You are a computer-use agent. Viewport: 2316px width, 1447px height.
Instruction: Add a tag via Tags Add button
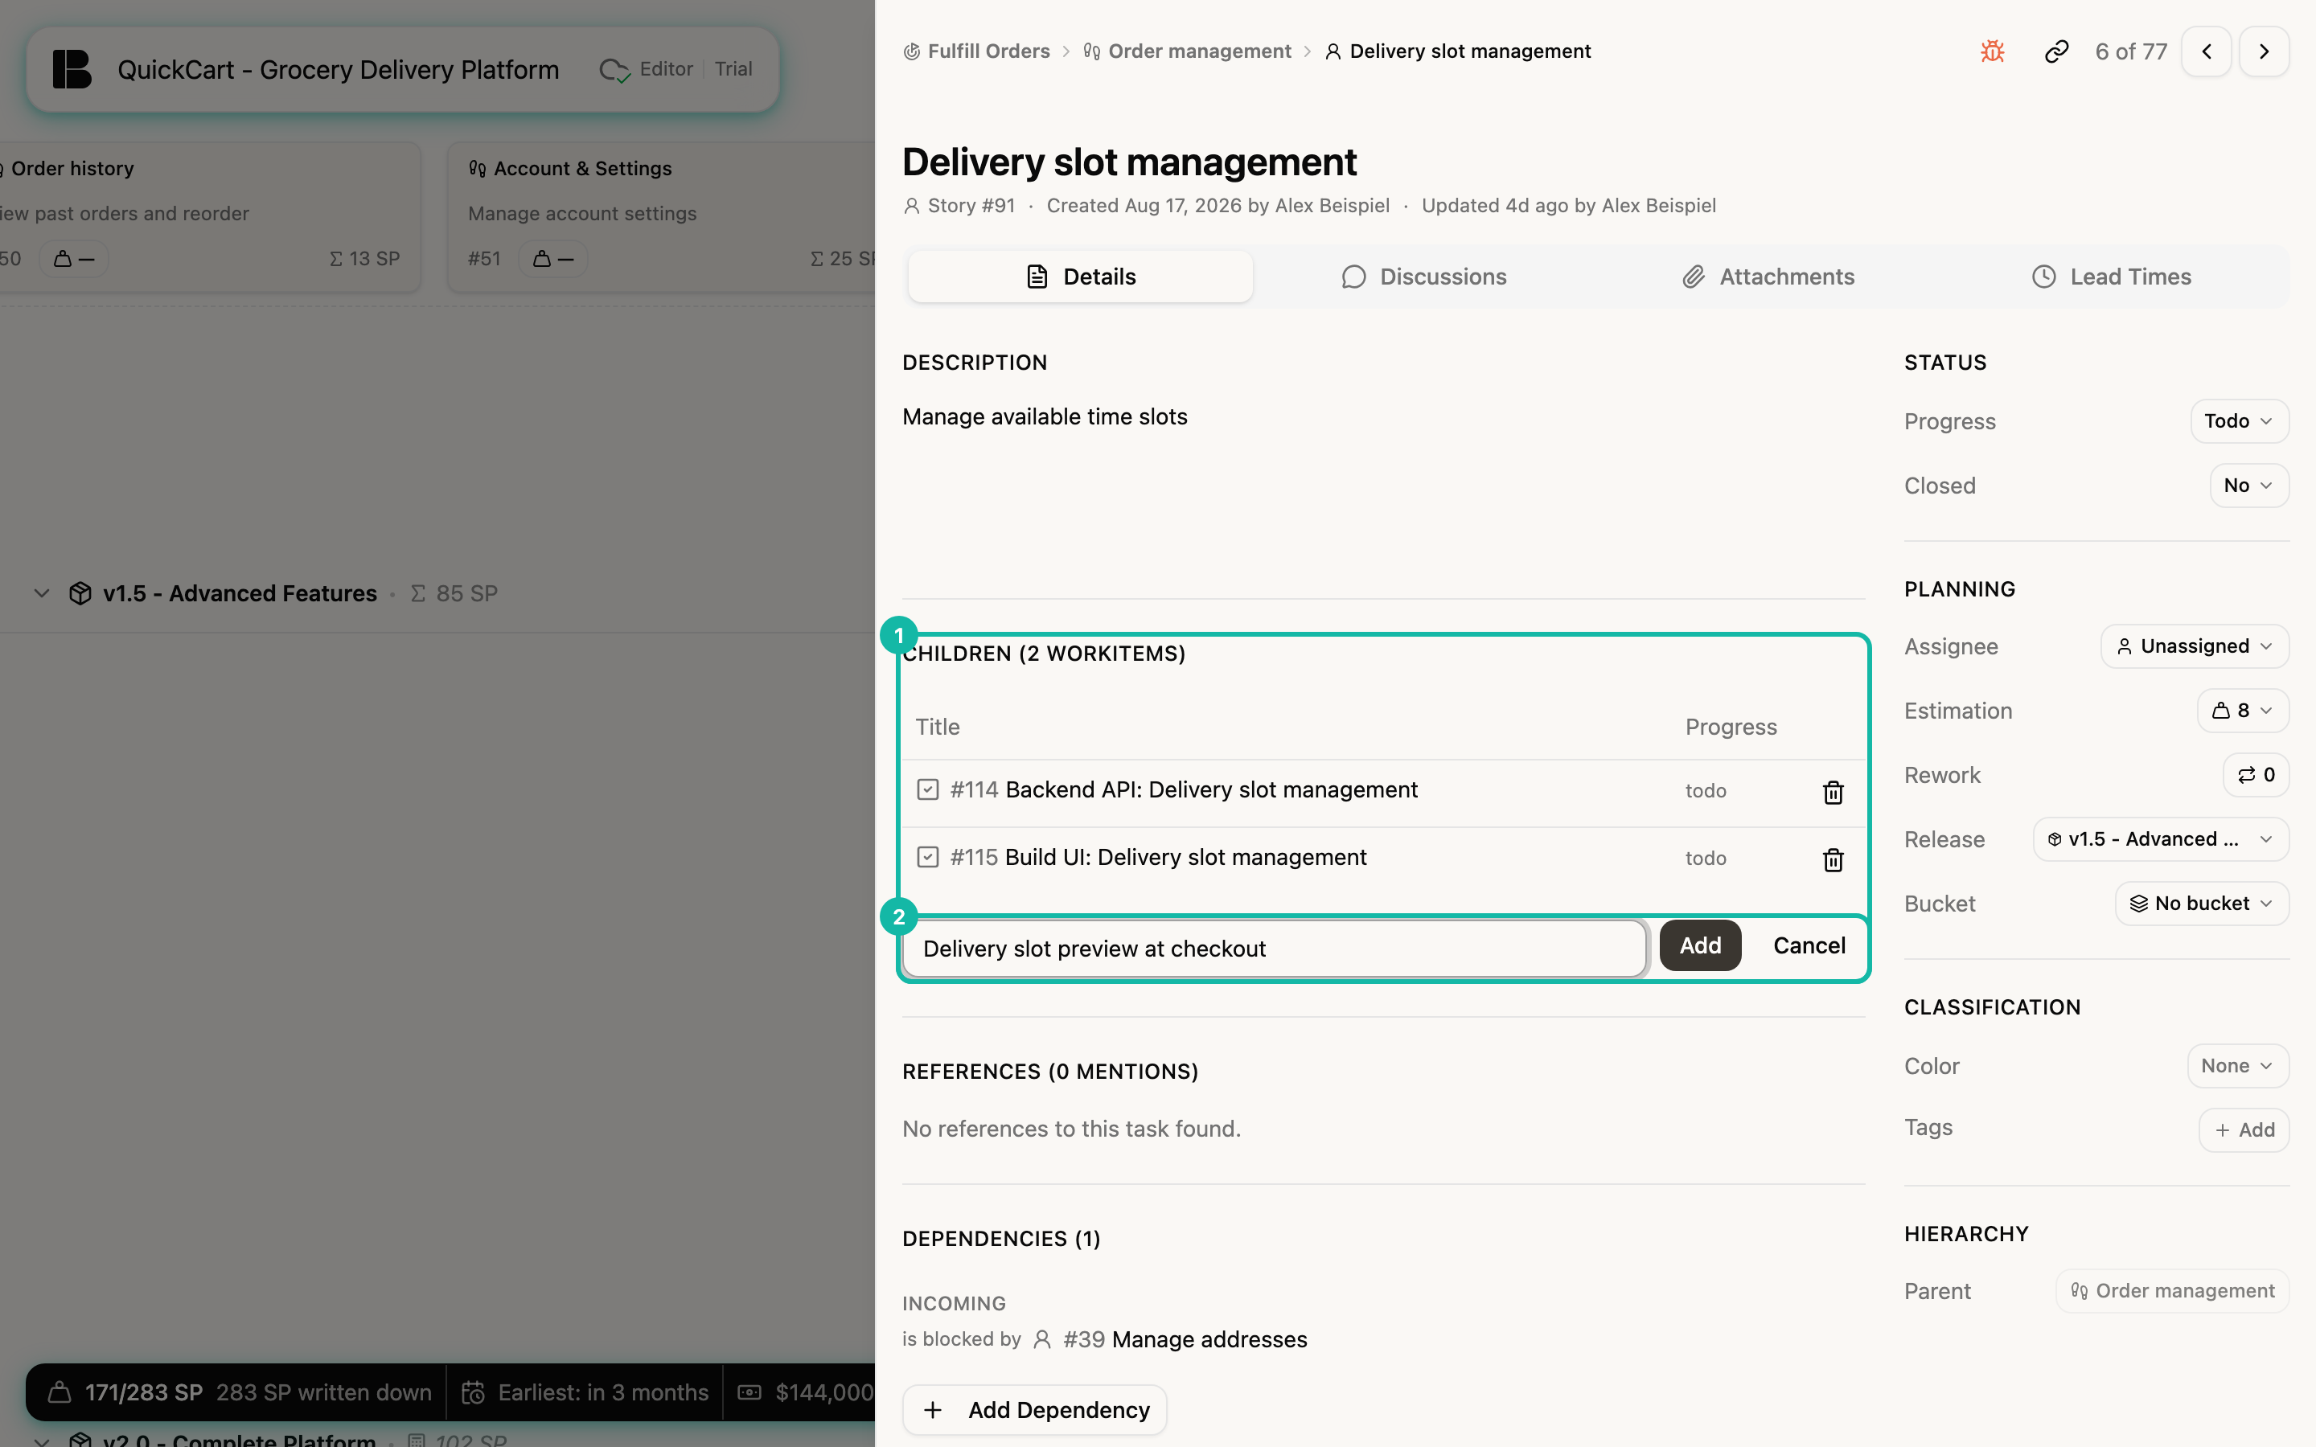coord(2244,1130)
